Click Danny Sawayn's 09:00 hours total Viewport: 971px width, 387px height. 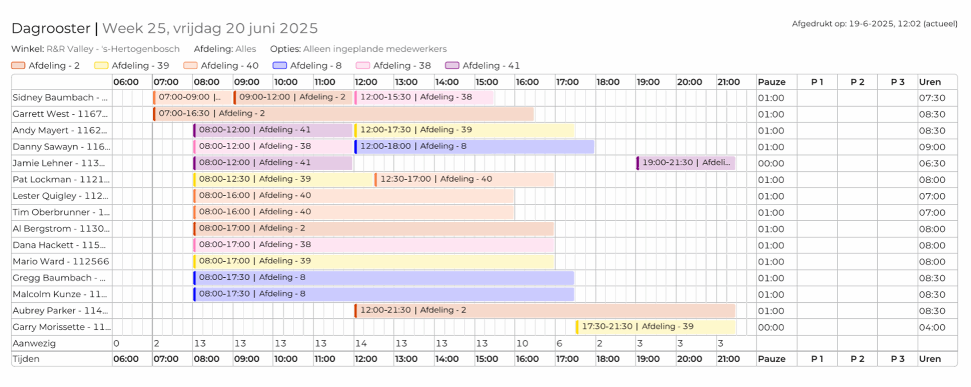(x=932, y=147)
